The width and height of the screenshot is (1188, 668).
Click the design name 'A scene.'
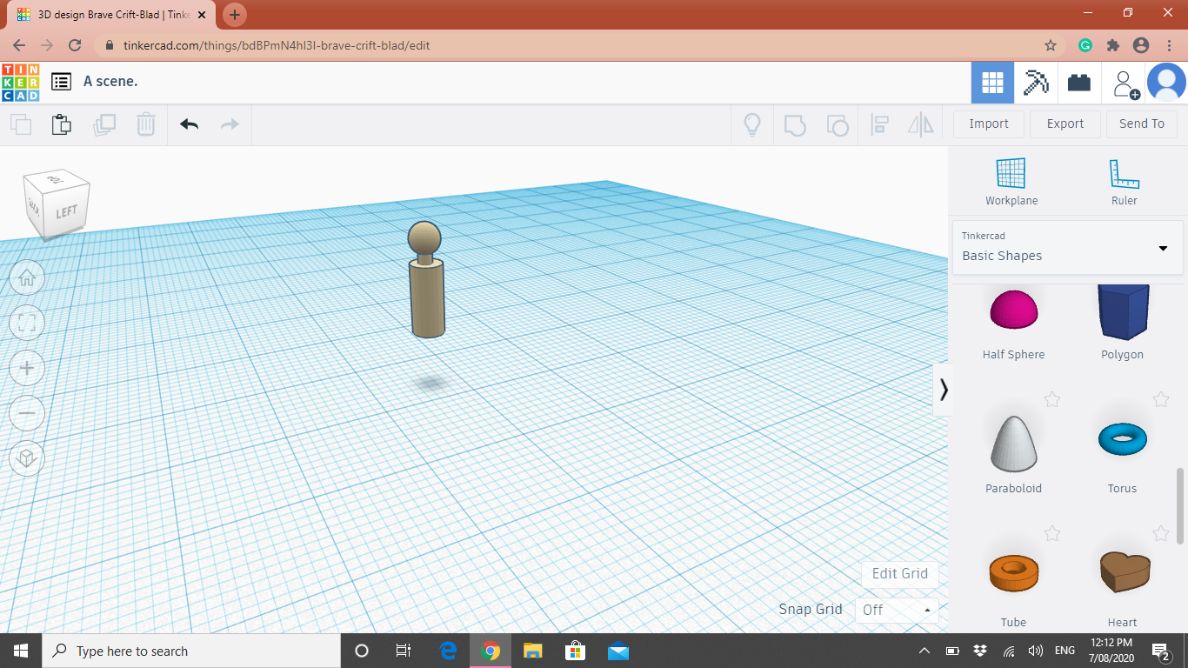pyautogui.click(x=110, y=81)
